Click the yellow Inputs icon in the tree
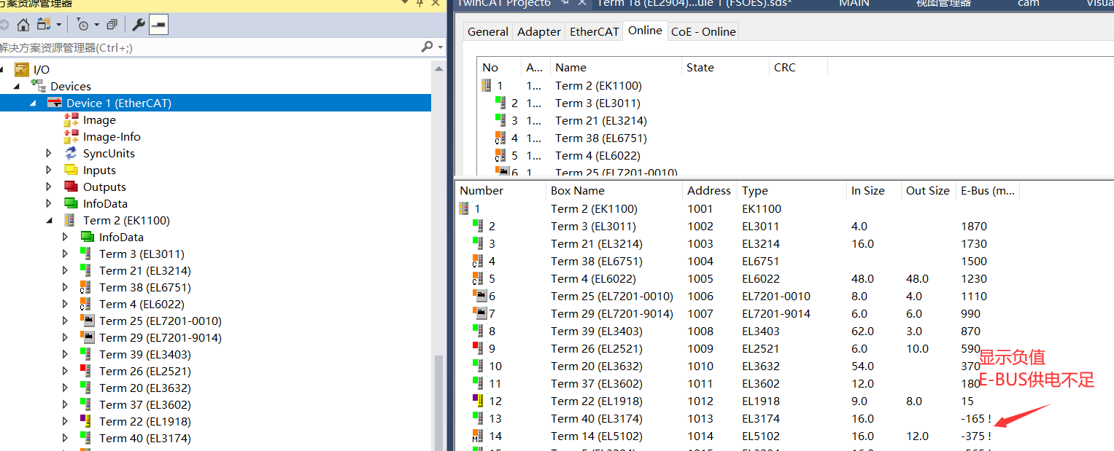This screenshot has width=1114, height=451. pyautogui.click(x=71, y=170)
